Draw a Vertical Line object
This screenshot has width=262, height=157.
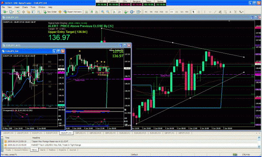coord(205,12)
